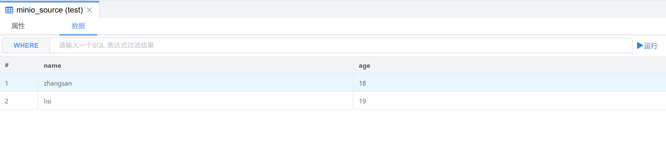The width and height of the screenshot is (666, 145).
Task: Select the age cell showing 19
Action: coord(362,101)
